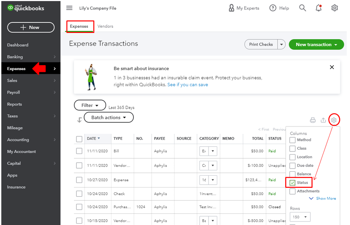350x225 pixels.
Task: Sort by the PAYEE column header
Action: pyautogui.click(x=159, y=139)
